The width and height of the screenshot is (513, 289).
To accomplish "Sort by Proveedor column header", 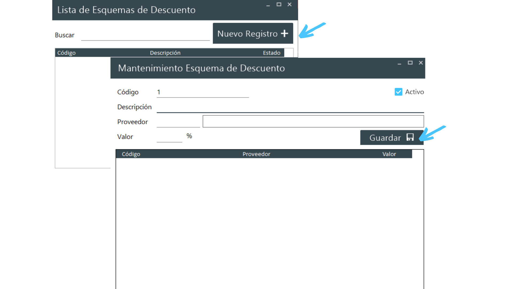I will (256, 154).
